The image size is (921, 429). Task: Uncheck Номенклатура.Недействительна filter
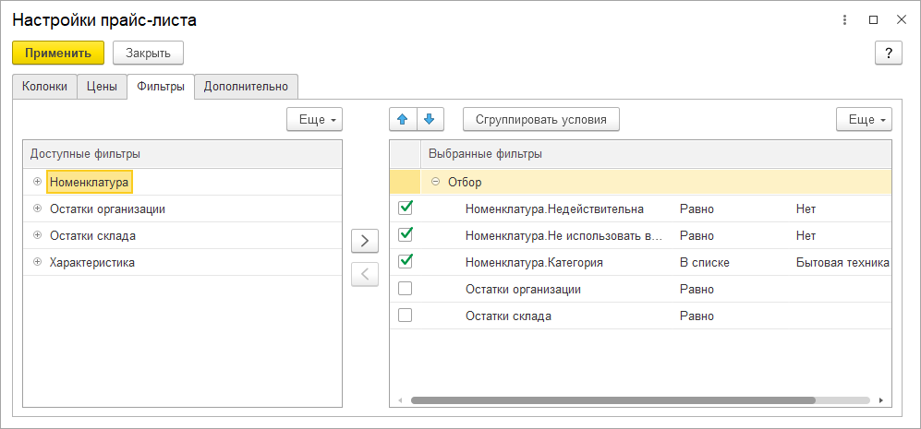pos(405,209)
